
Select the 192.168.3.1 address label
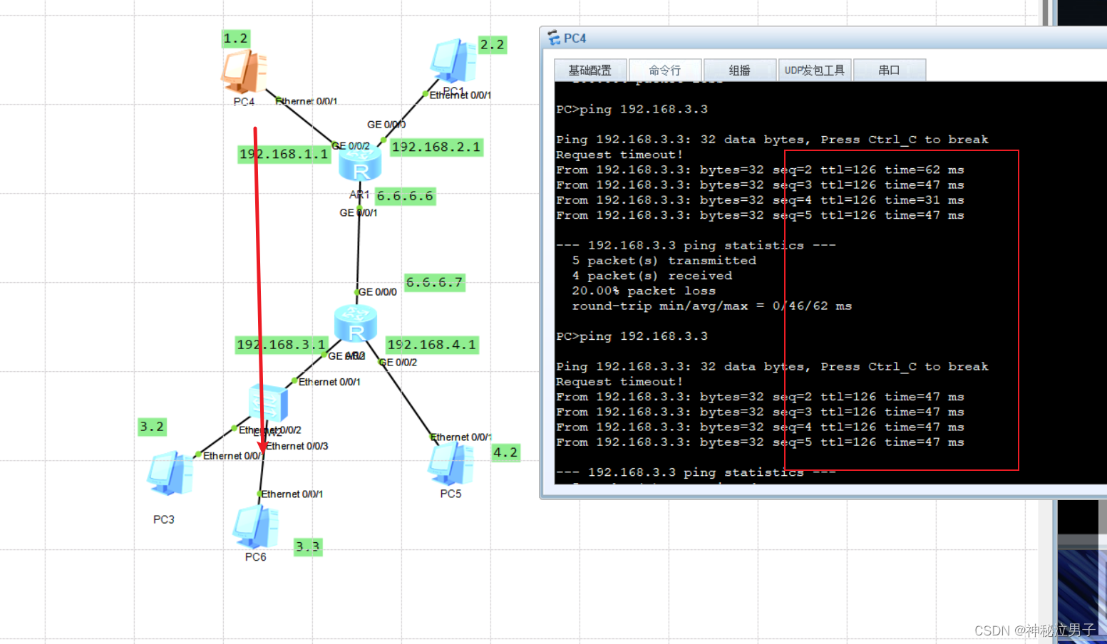click(x=281, y=345)
